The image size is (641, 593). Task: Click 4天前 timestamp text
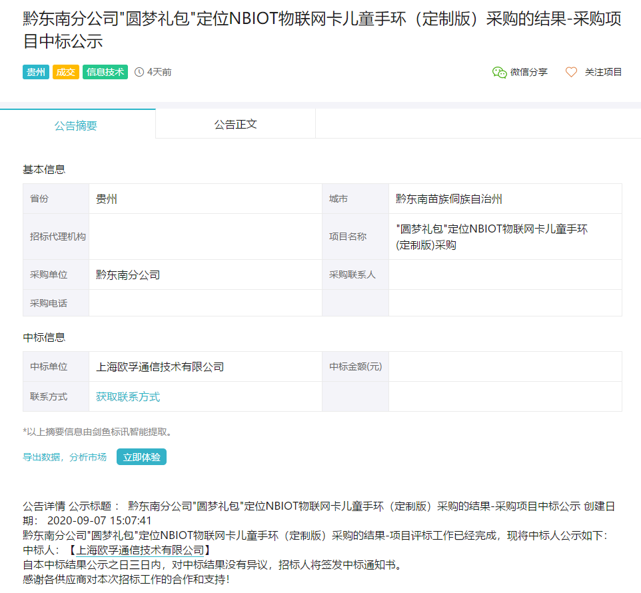pyautogui.click(x=159, y=72)
